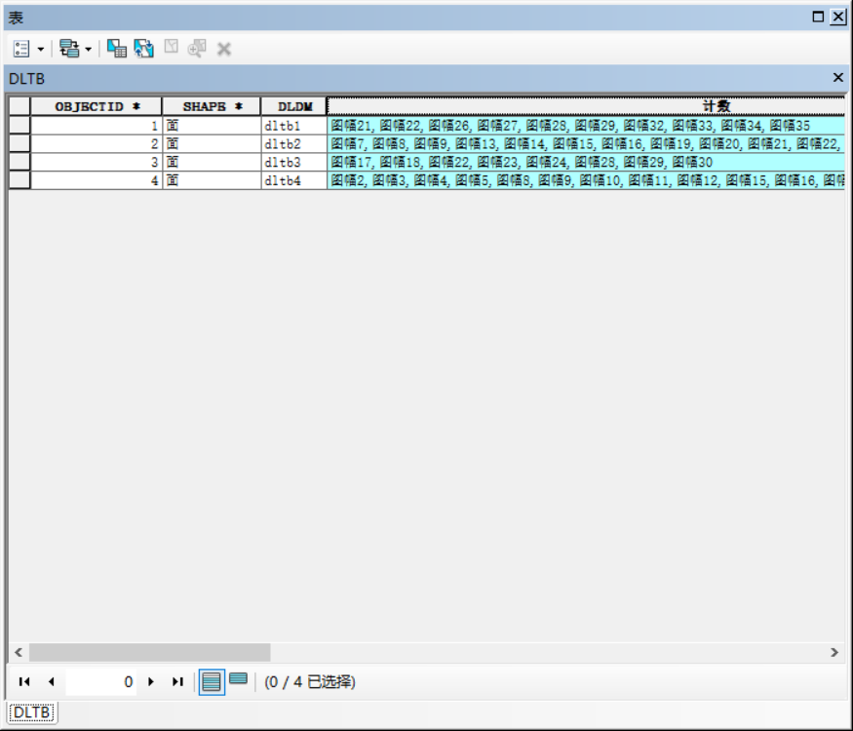Click the Clear Selection icon
This screenshot has width=853, height=731.
click(171, 48)
